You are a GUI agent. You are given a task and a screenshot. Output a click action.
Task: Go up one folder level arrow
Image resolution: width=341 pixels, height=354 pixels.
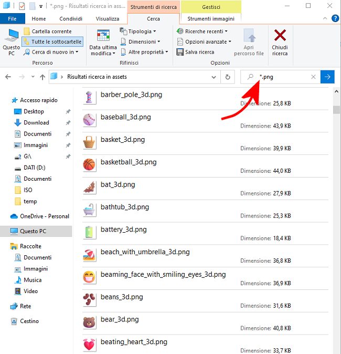42,77
